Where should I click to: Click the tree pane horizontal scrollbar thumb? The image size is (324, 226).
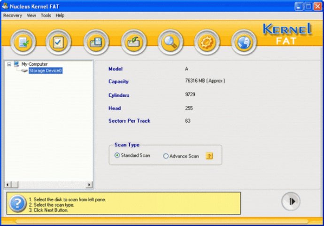(x=15, y=185)
